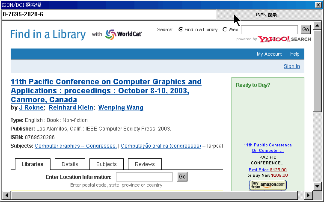Click vertical scrollbar down arrow
324x202 pixels.
click(x=317, y=186)
